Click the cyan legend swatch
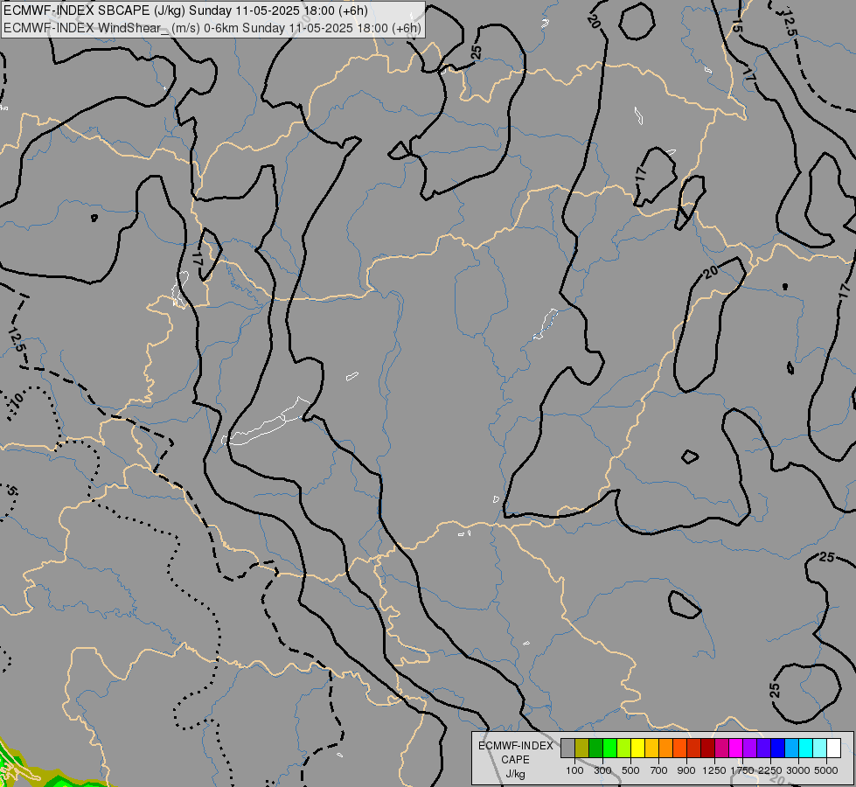 click(x=806, y=748)
